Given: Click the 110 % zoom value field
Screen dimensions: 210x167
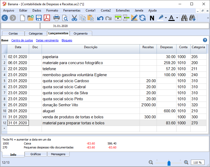Looking at the screenshot, I should tap(197, 163).
